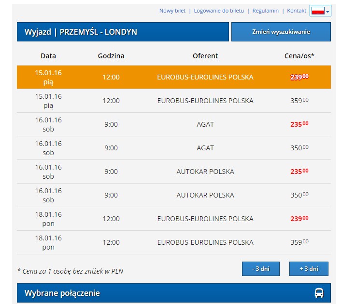
Task: Select the AUTOKAR POLSKA offer priced 235
Action: (174, 172)
